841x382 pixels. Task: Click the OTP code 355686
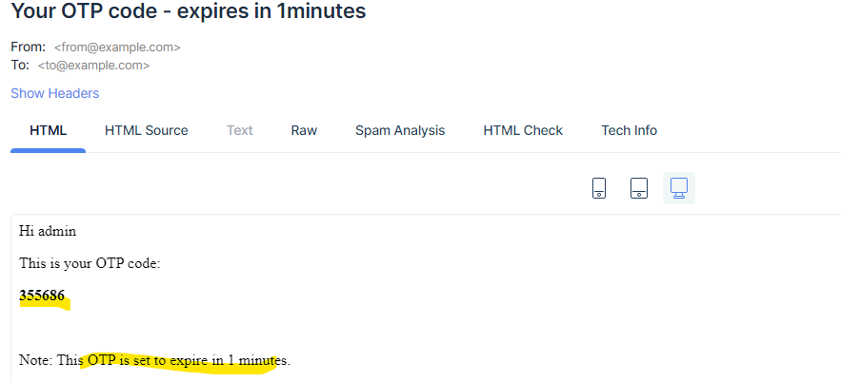coord(42,296)
